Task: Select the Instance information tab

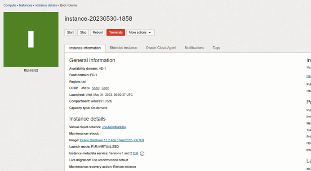Action: [x=85, y=48]
